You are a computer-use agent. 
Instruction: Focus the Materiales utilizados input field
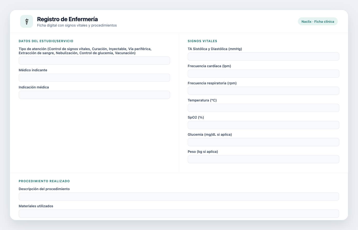click(x=179, y=214)
